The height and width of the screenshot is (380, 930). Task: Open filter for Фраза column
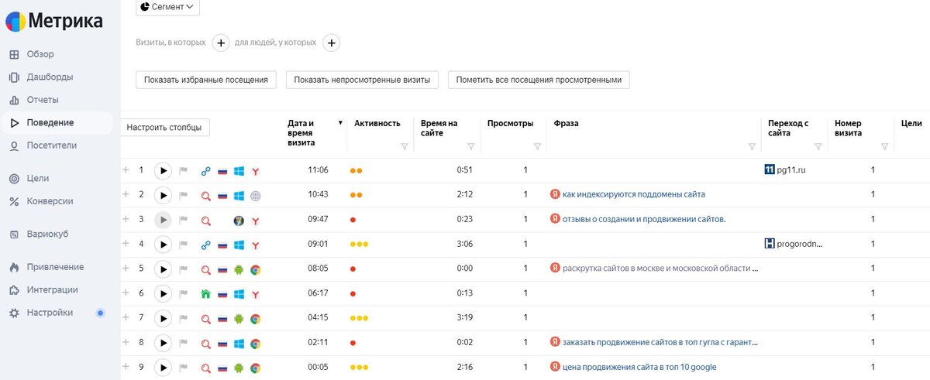[x=752, y=147]
